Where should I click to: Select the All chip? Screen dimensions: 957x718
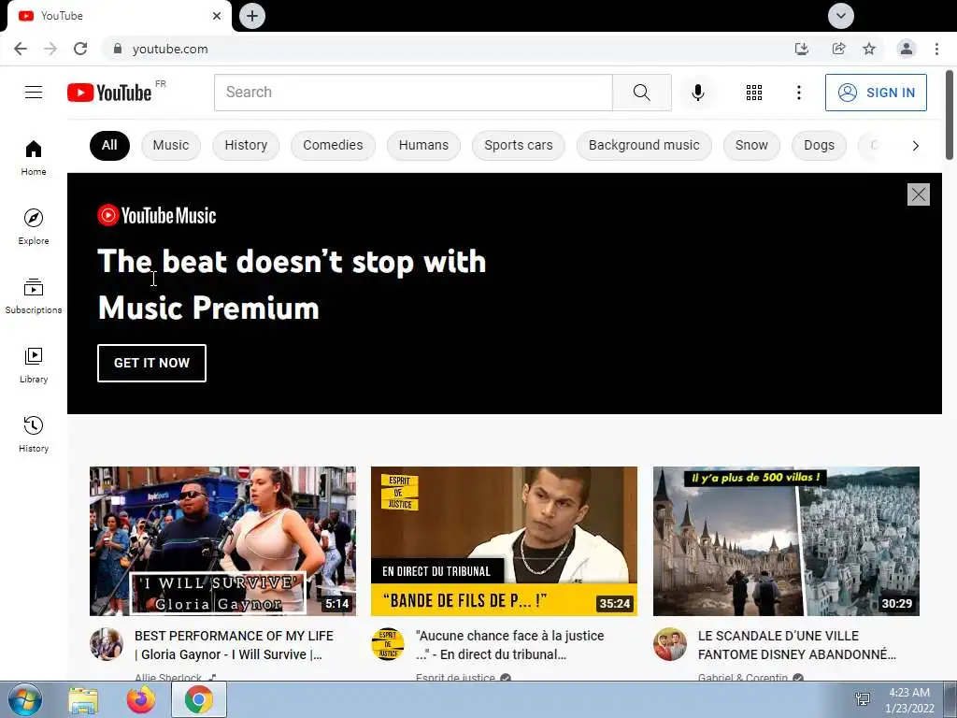pyautogui.click(x=109, y=145)
